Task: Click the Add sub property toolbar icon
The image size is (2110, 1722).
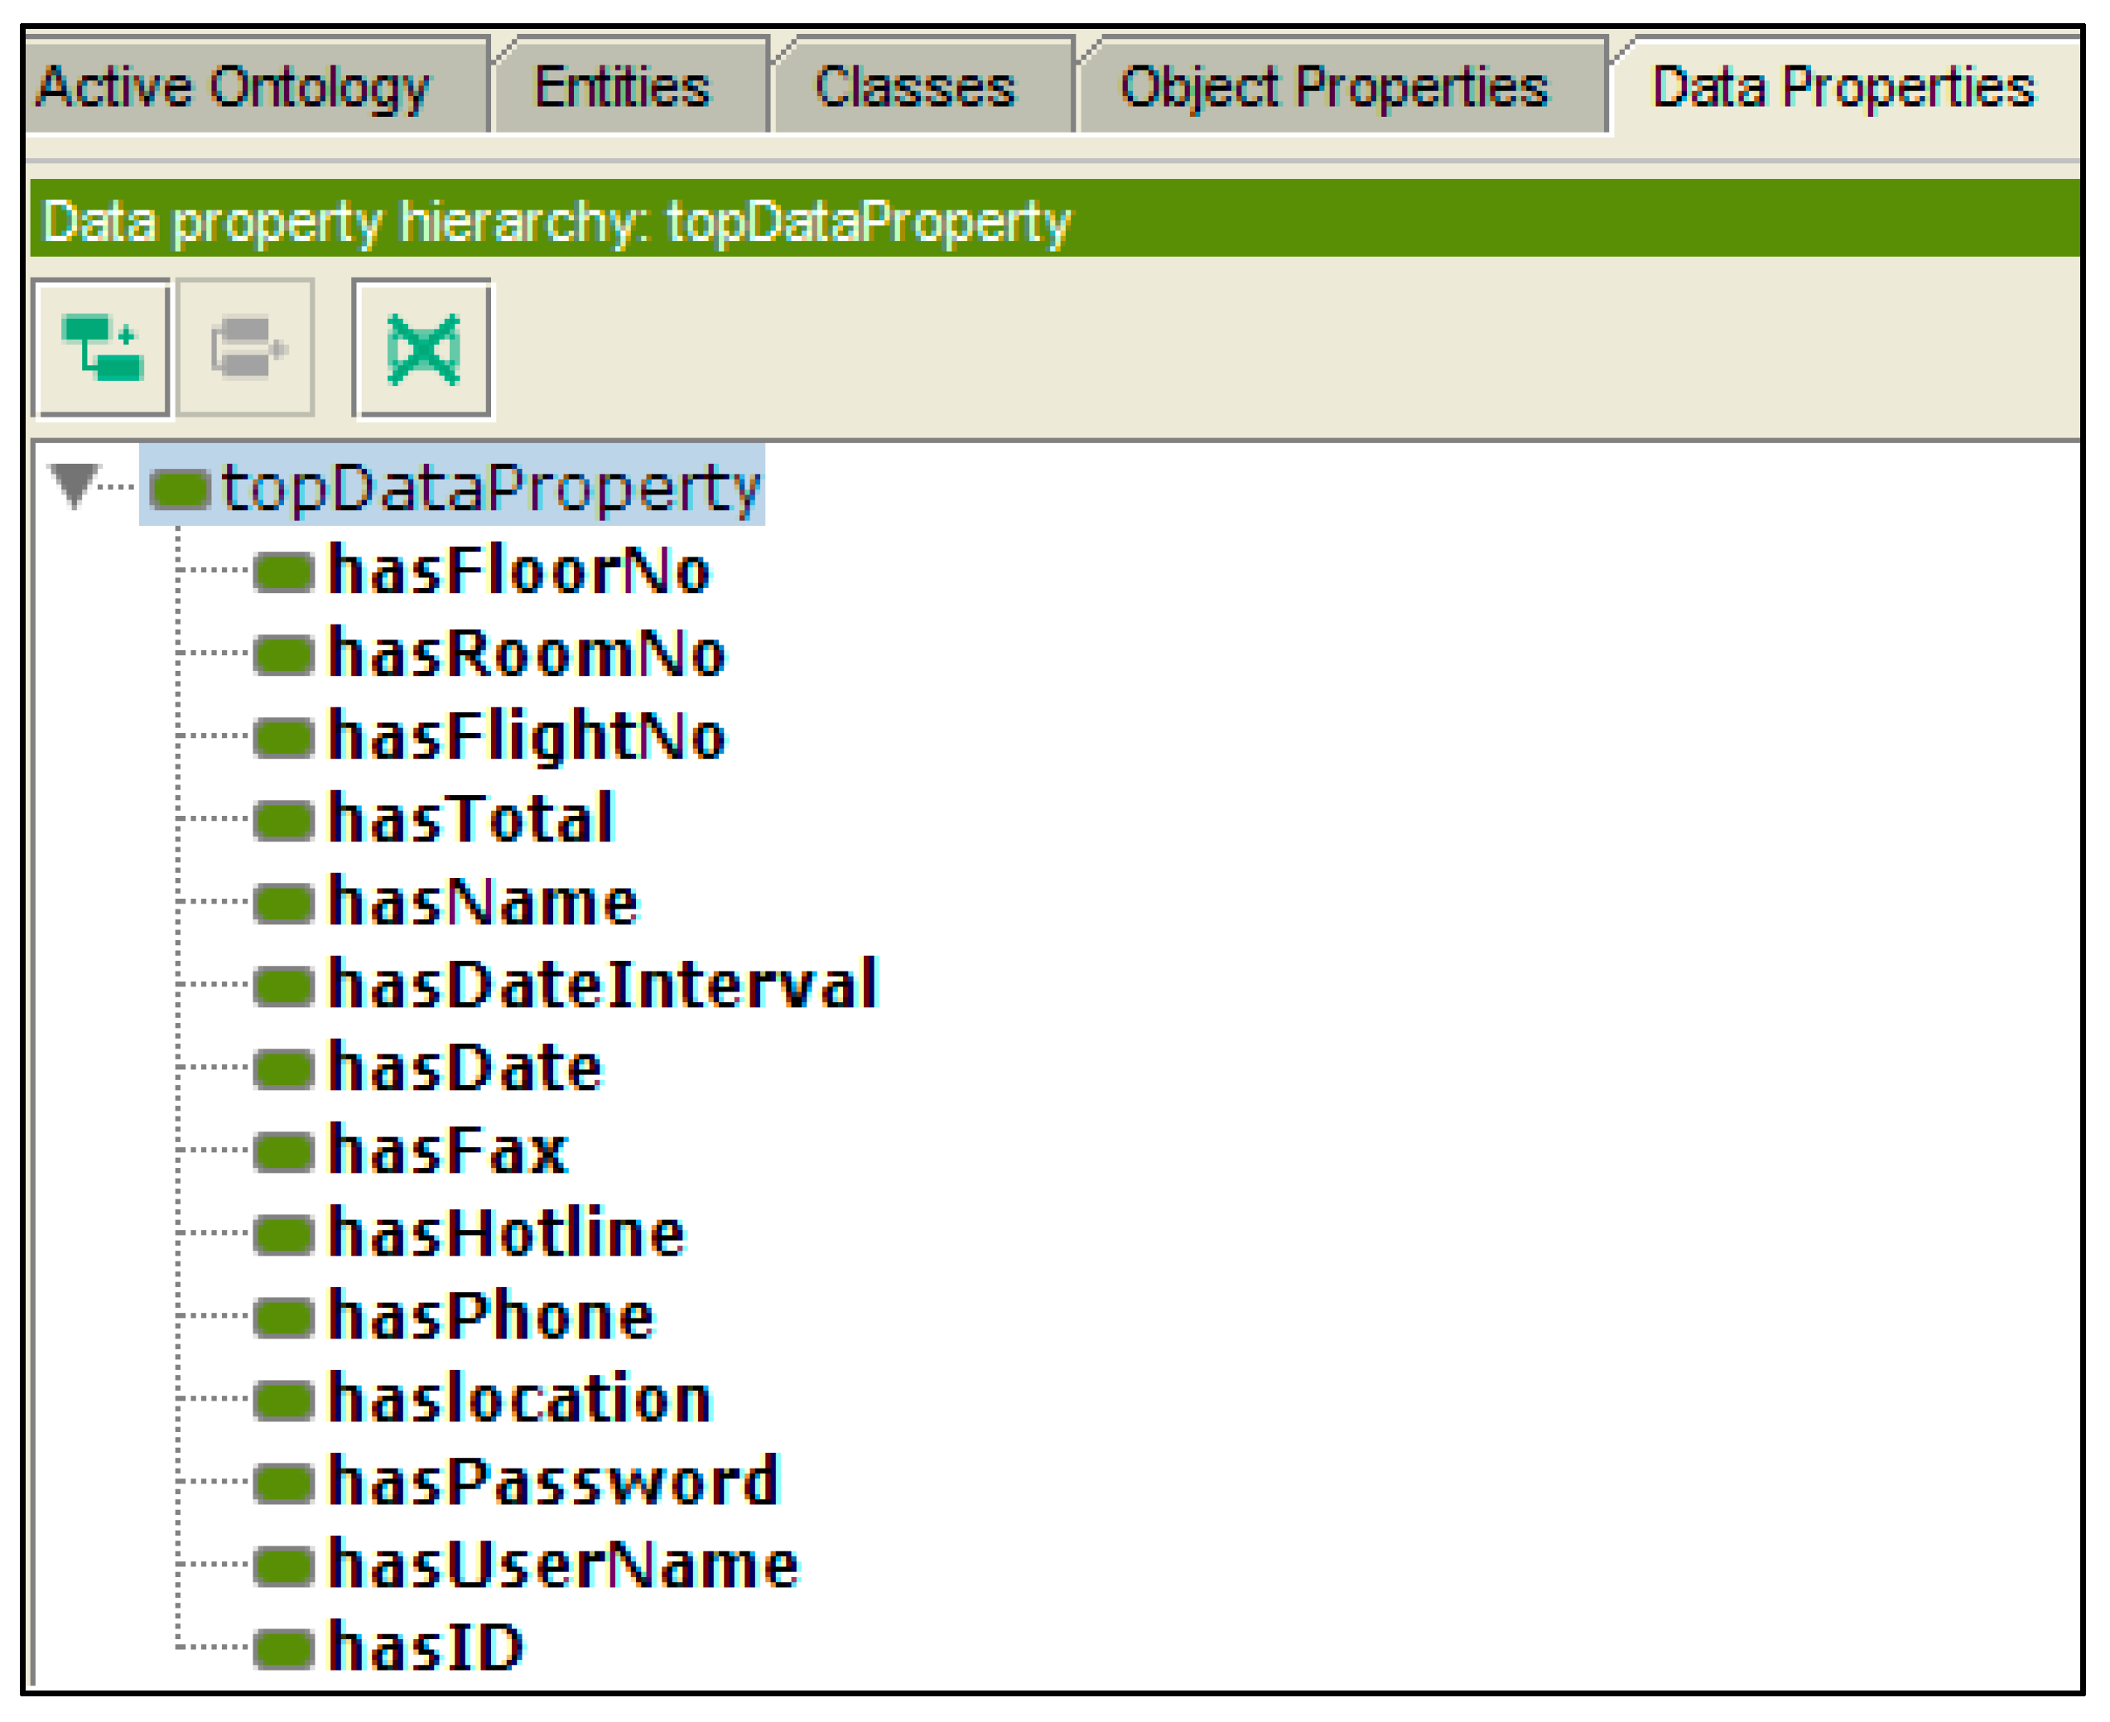Action: (101, 348)
